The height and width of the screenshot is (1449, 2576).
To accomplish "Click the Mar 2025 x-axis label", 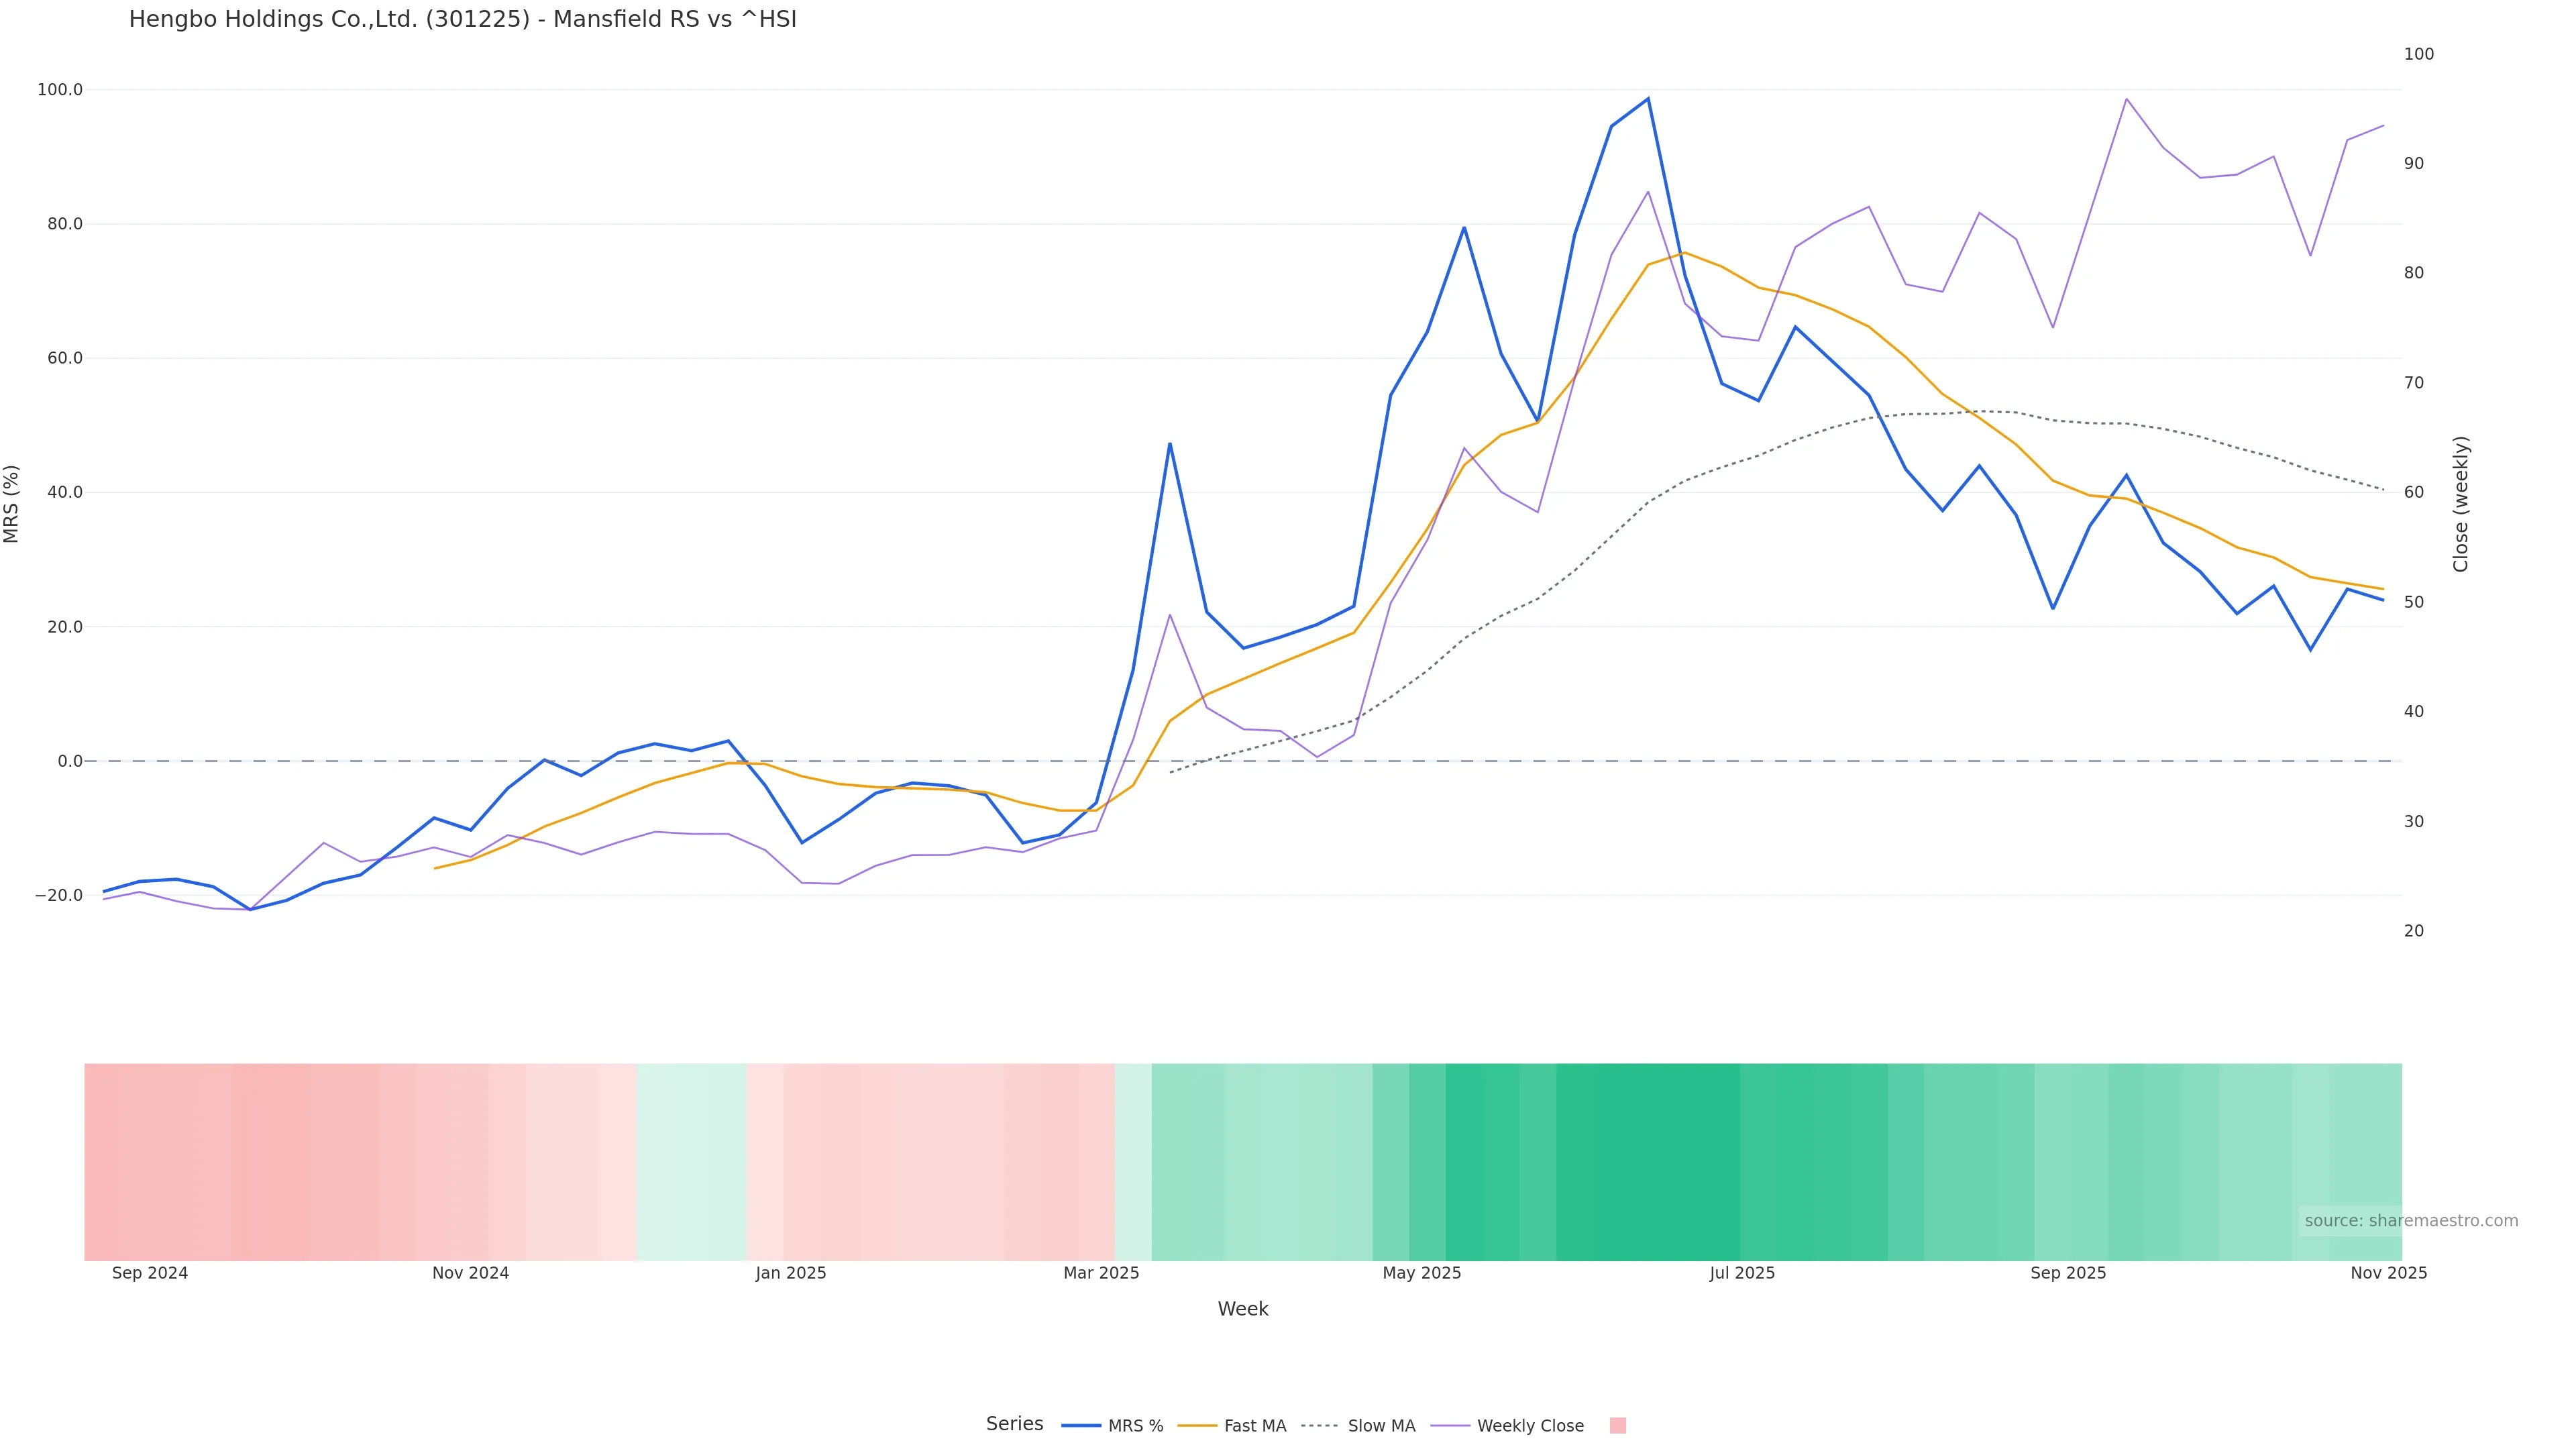I will click(1101, 1274).
